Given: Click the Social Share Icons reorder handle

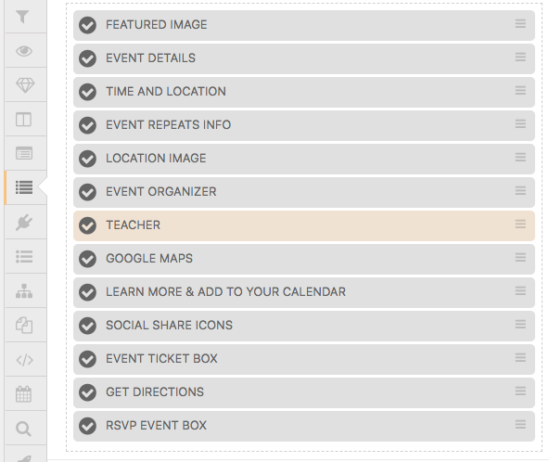Looking at the screenshot, I should tap(520, 324).
